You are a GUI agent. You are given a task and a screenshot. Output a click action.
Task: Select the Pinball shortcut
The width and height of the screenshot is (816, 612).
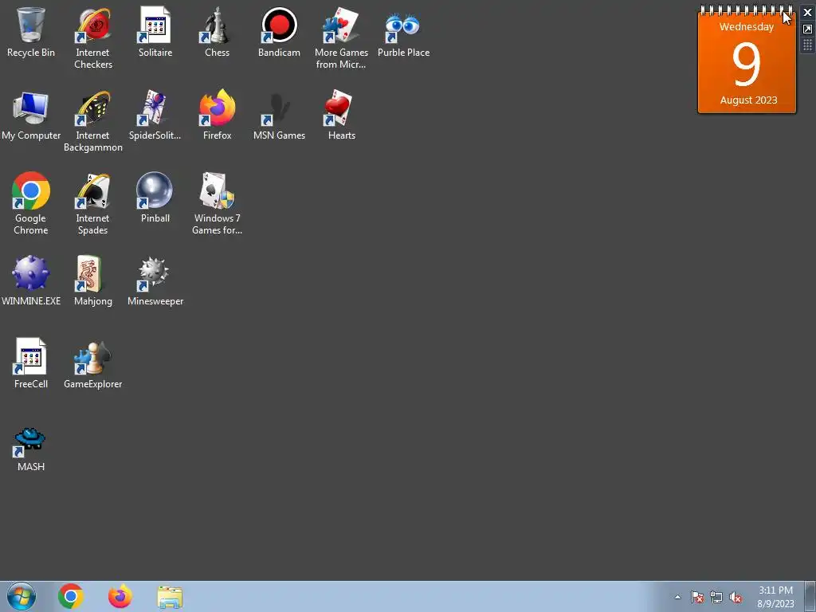(155, 198)
